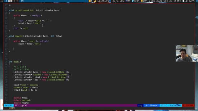This screenshot has width=198, height=111.
Task: Click 'LinkedListNode(1)' constructor call
Action: click(57, 72)
